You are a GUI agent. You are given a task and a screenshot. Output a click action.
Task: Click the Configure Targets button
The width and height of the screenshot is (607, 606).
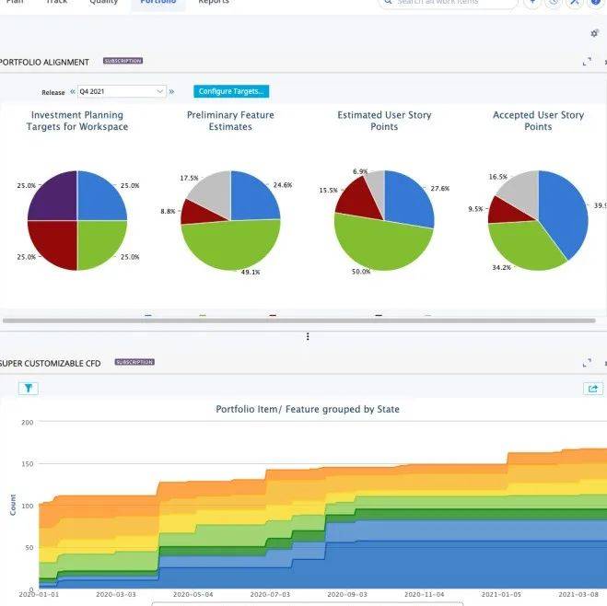tap(231, 91)
